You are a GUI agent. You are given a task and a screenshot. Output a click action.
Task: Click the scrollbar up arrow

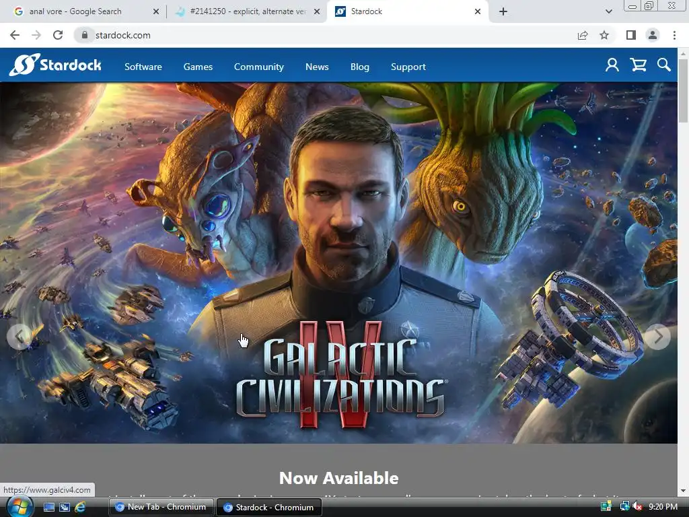click(683, 54)
